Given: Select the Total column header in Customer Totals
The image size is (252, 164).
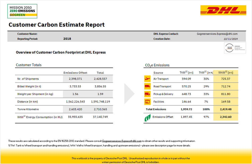Looking at the screenshot, I should point(100,73).
